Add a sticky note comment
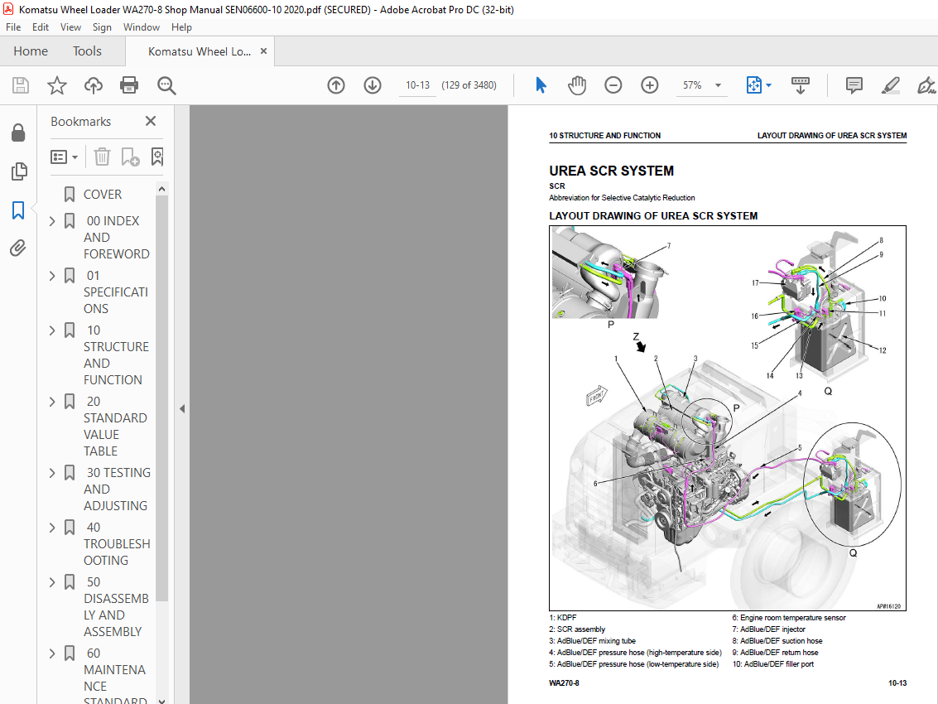The height and width of the screenshot is (704, 938). 854,85
